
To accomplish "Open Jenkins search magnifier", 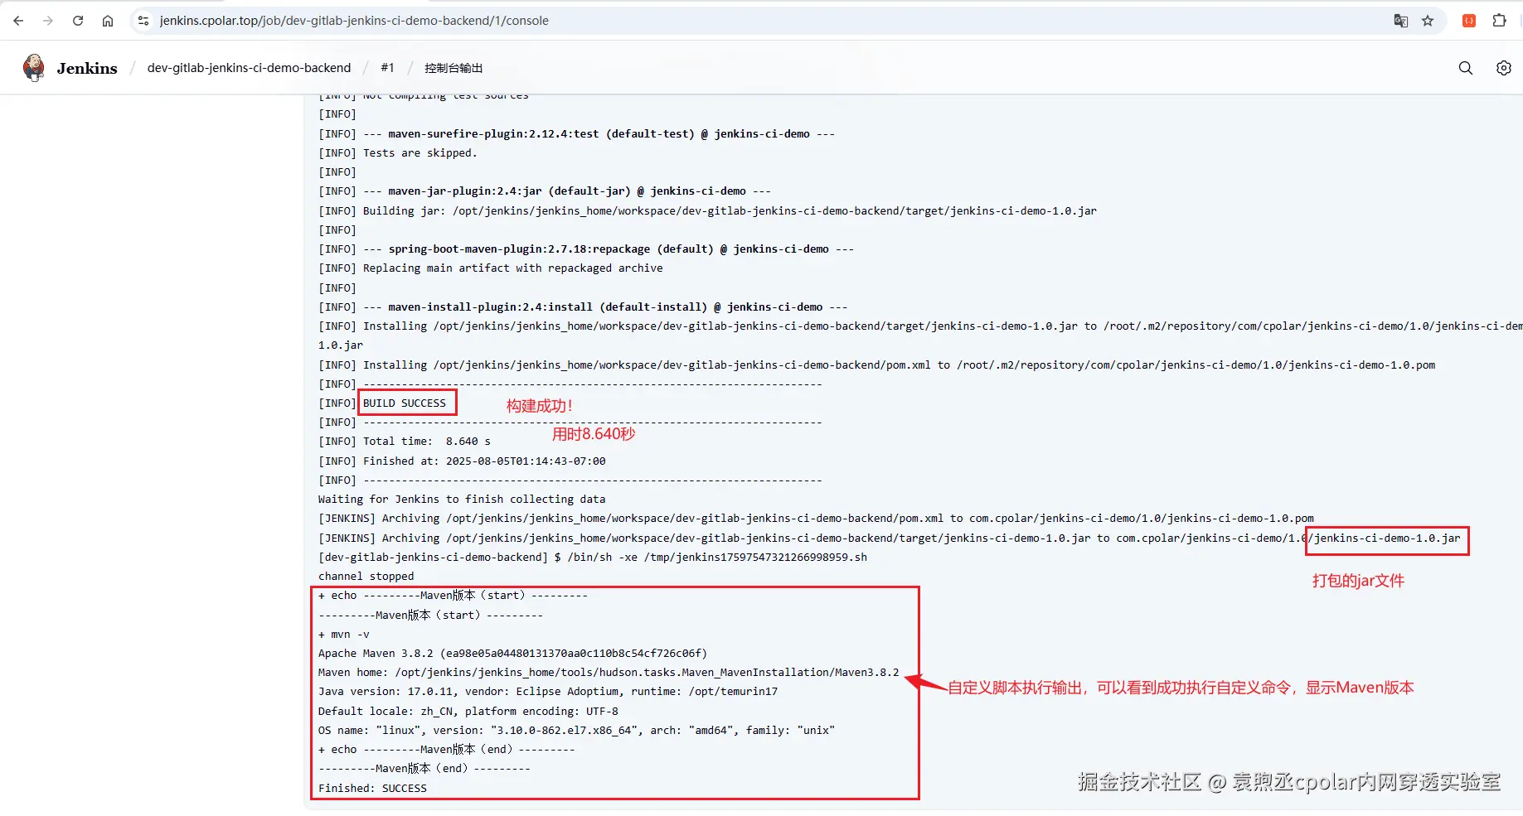I will click(1466, 68).
